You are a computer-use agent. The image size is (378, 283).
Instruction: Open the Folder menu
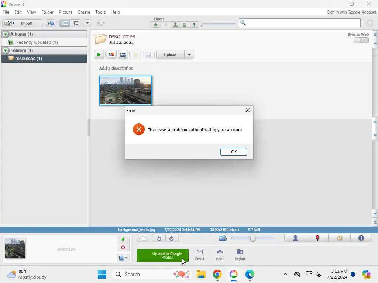(47, 12)
